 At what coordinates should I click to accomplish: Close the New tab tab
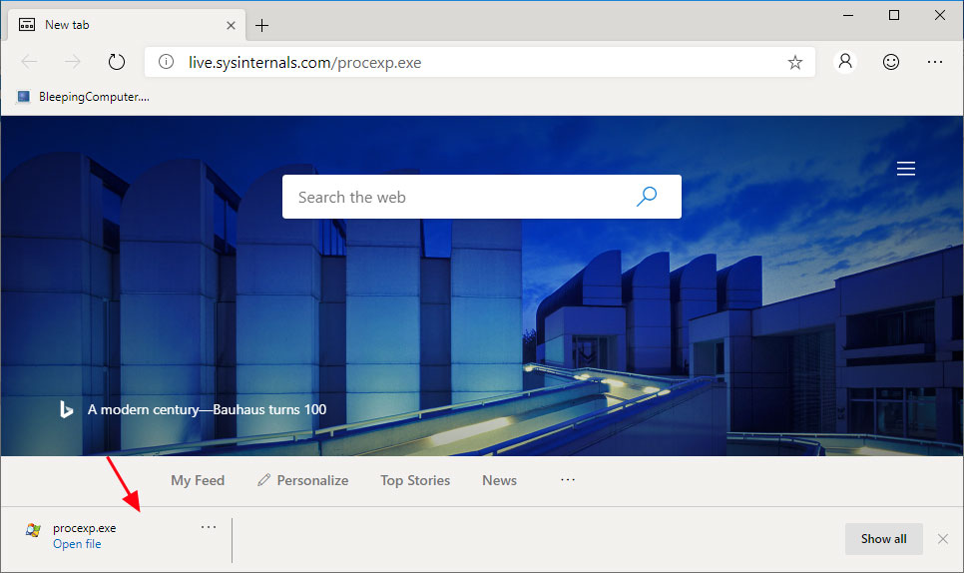pyautogui.click(x=231, y=25)
